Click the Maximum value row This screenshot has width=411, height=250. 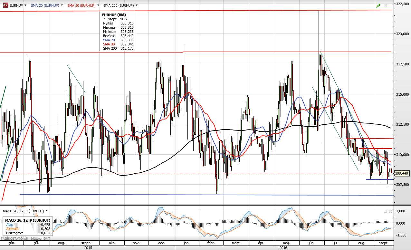tap(118, 28)
